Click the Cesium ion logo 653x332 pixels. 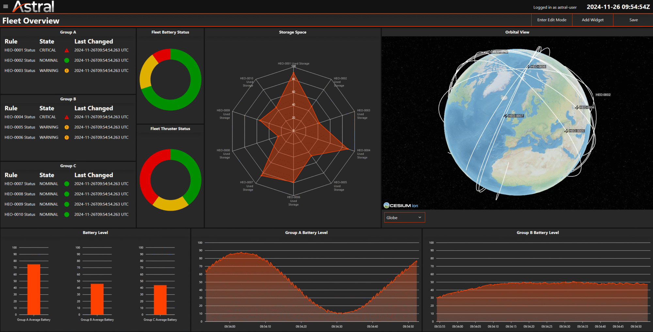(x=401, y=205)
